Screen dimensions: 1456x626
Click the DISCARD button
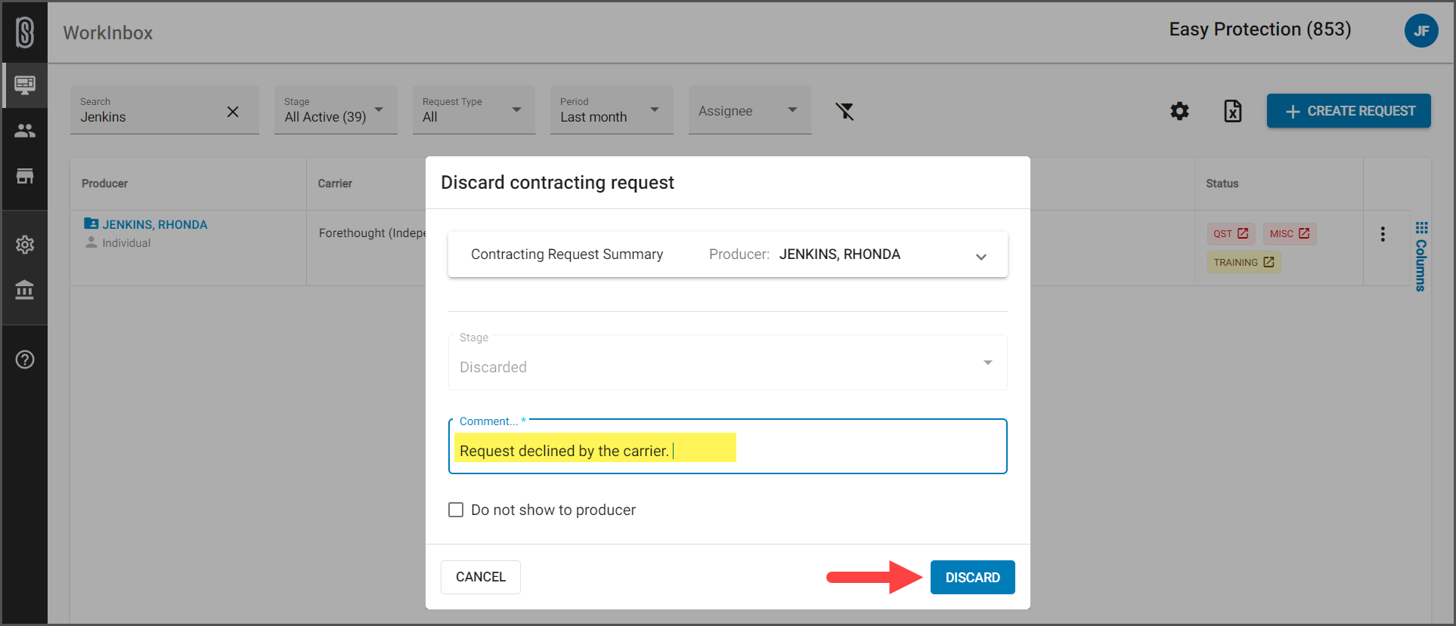972,578
